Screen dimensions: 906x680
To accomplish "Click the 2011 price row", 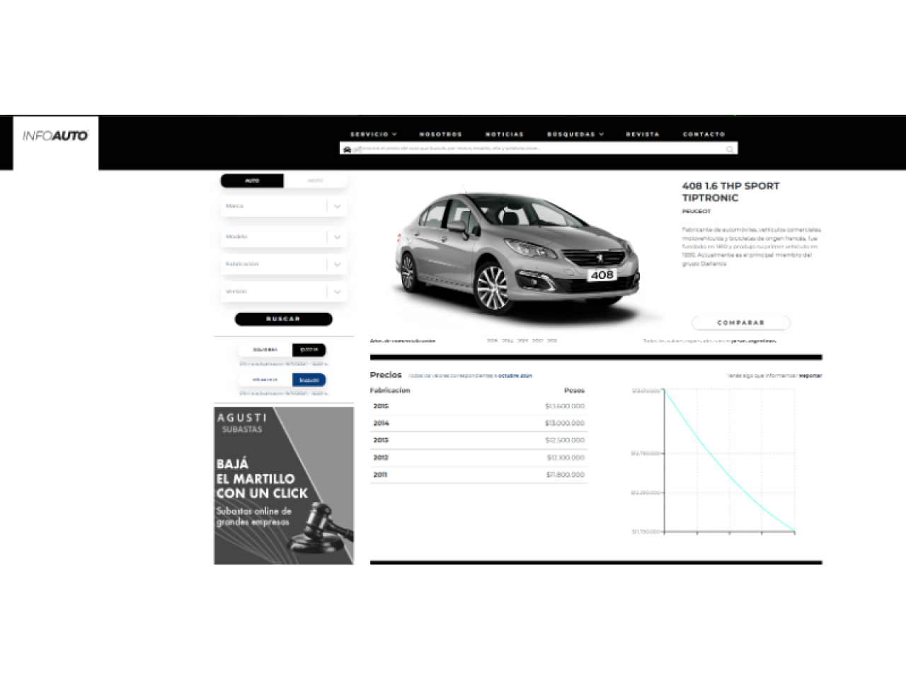I will (x=478, y=475).
